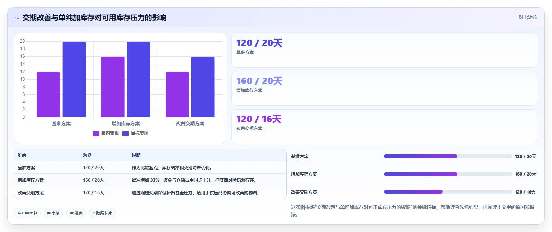Click the 改善交期方案 label in progress list
The width and height of the screenshot is (552, 232).
(x=304, y=192)
